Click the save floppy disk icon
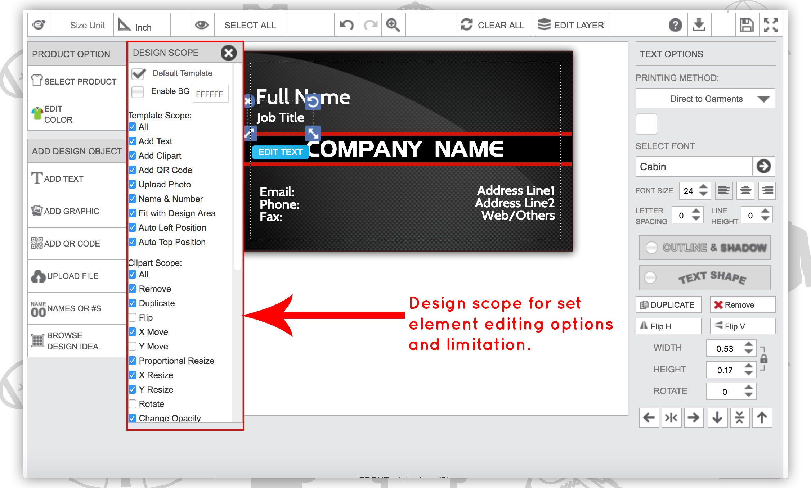Screen dimensions: 811x488 coord(747,25)
